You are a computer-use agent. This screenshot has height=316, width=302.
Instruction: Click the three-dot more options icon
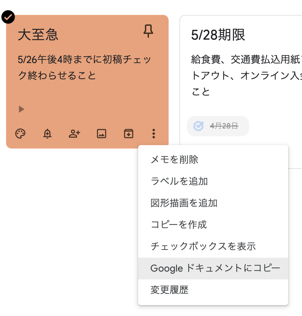pos(154,134)
